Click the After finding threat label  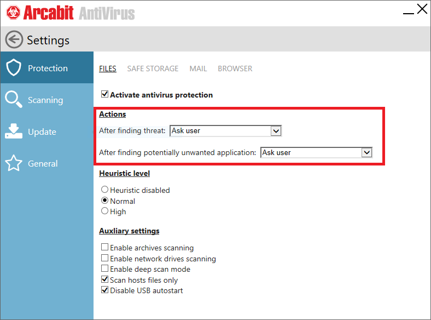132,130
